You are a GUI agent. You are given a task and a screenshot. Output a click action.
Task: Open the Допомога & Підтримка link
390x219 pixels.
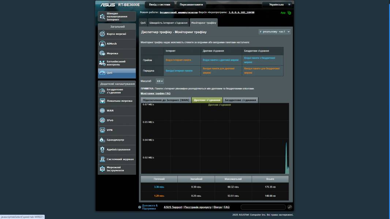click(x=150, y=207)
